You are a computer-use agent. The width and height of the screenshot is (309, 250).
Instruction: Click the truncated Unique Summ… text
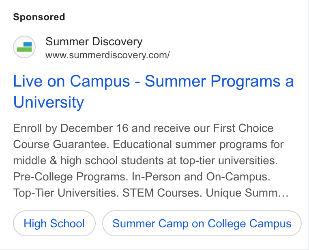[x=247, y=193]
